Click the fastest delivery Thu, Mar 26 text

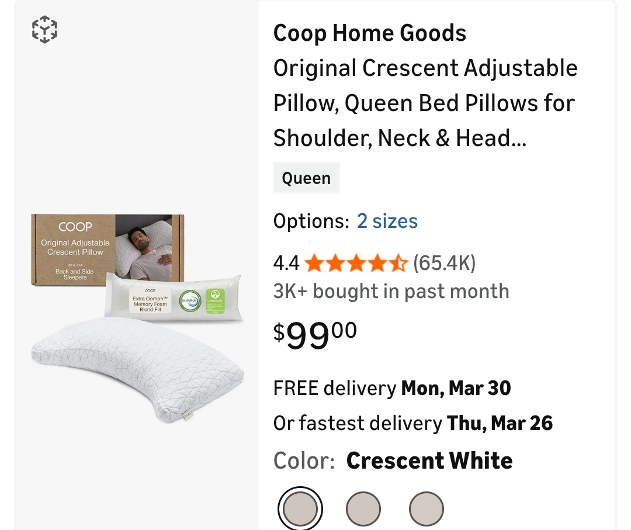coord(412,423)
